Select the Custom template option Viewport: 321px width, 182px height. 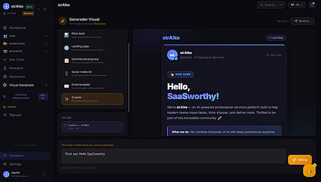click(92, 99)
